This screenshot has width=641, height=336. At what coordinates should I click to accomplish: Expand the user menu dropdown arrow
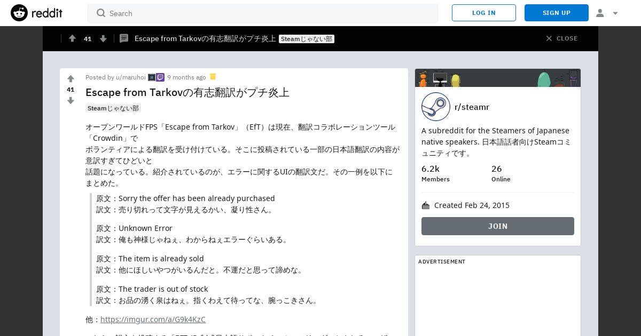pos(615,13)
